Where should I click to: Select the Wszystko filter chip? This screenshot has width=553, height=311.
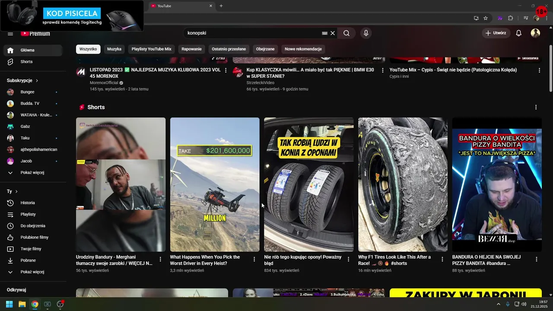point(88,49)
